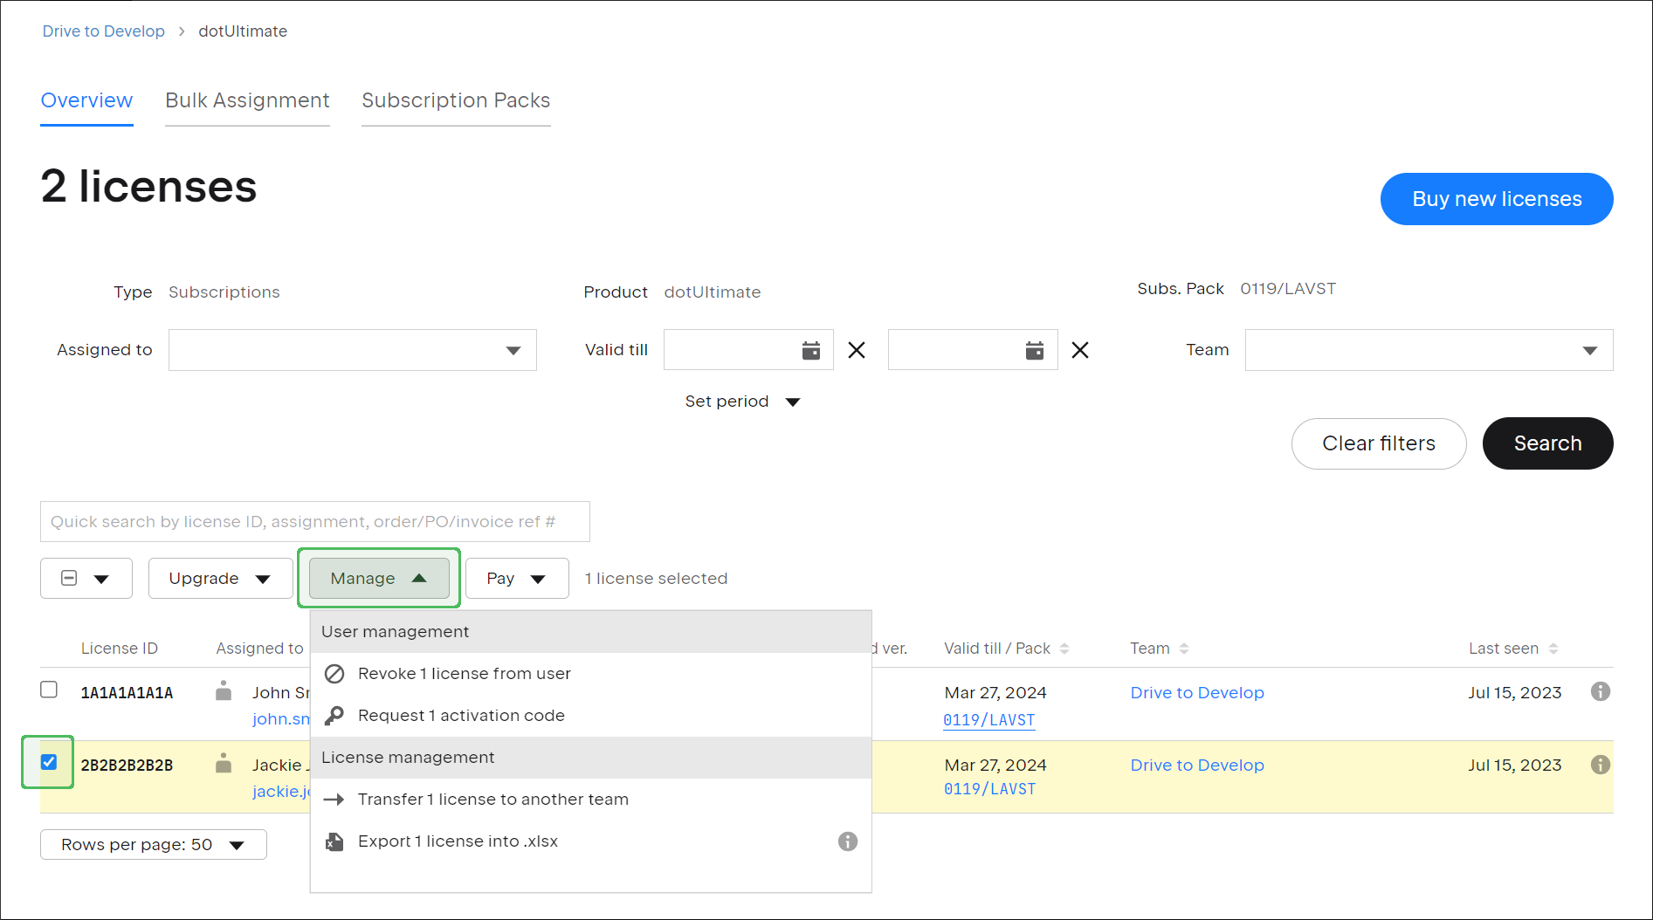This screenshot has width=1653, height=920.
Task: Open Drive to Develop breadcrumb link
Action: (x=103, y=31)
